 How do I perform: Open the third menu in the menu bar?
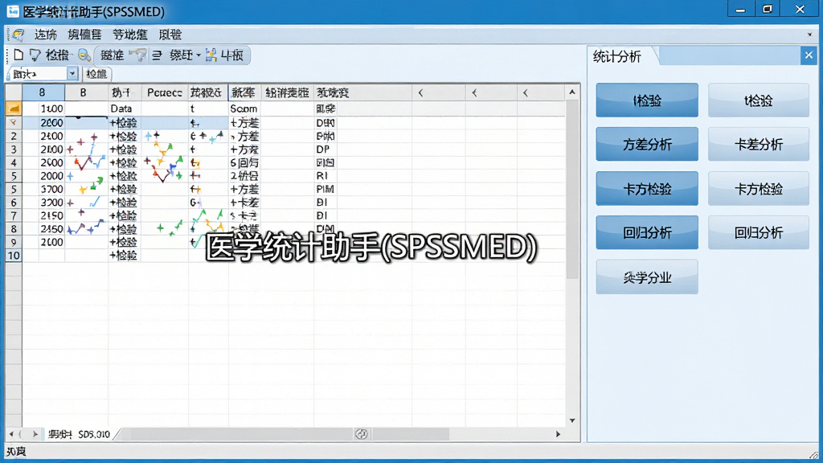coord(130,35)
